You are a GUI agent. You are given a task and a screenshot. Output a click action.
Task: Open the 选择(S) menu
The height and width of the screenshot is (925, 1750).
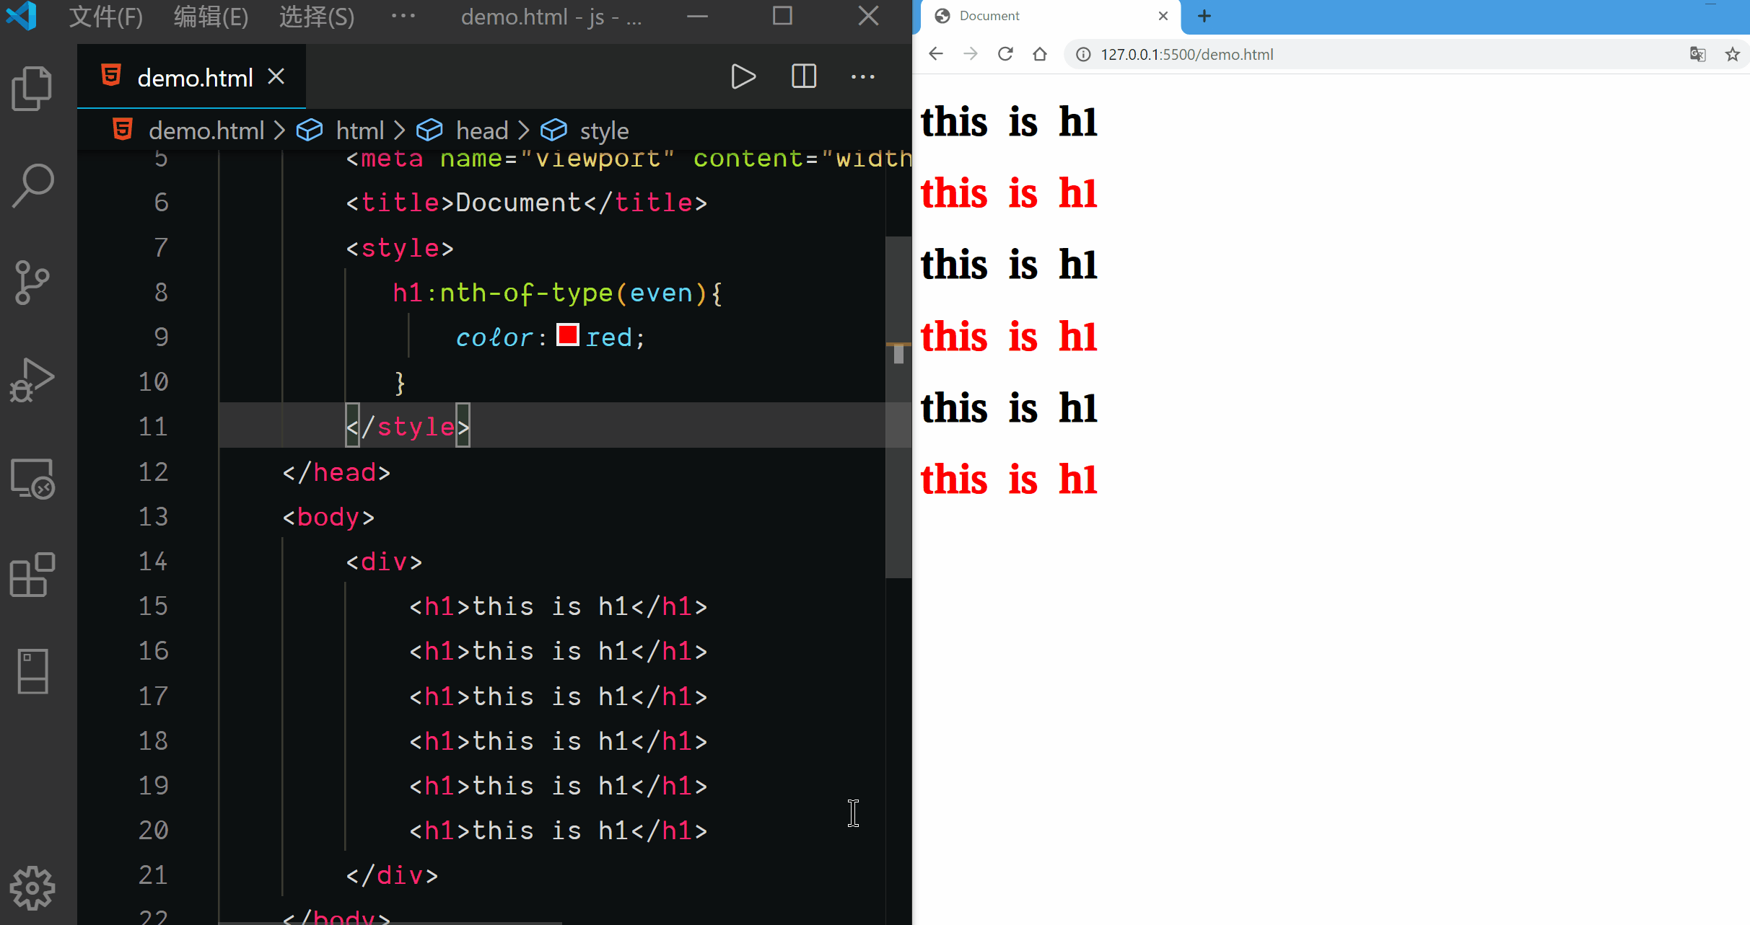[x=316, y=16]
